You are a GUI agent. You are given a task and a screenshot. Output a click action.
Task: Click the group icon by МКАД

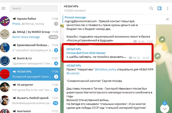14,32
